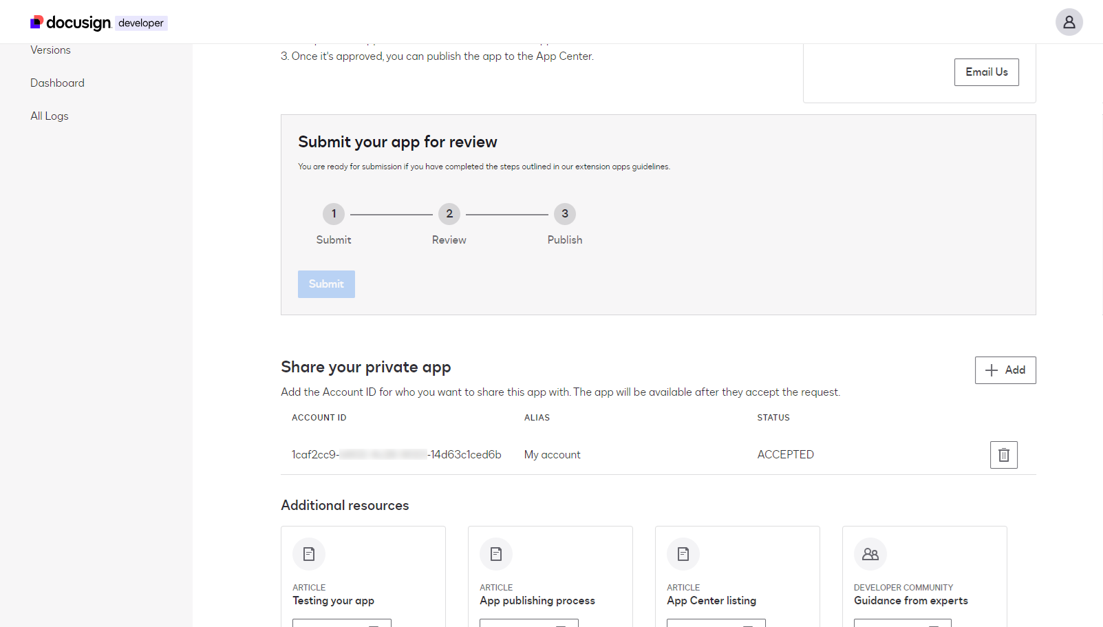Click the Docusign developer logo
Image resolution: width=1103 pixels, height=627 pixels.
[98, 23]
